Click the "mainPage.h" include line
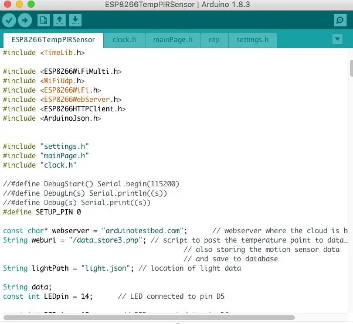 pyautogui.click(x=46, y=156)
